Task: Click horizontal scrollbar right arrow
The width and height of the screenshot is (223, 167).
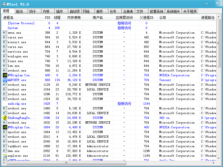Action: [214, 163]
